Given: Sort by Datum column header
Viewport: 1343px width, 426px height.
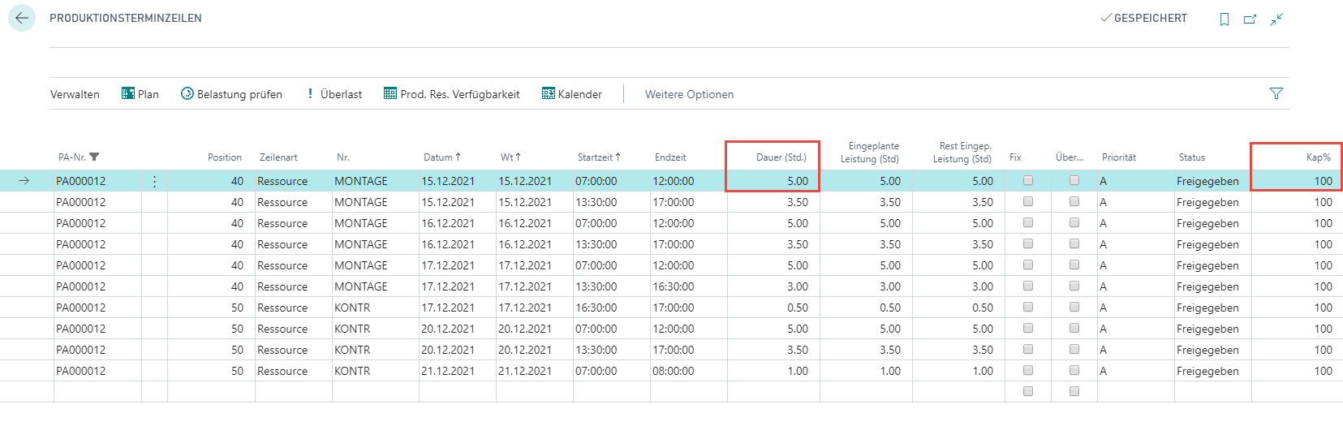Looking at the screenshot, I should [442, 157].
